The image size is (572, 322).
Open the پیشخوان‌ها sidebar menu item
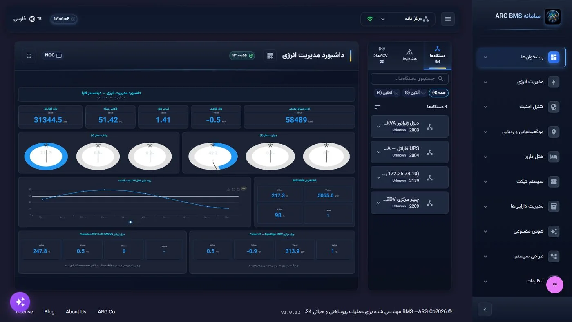522,57
